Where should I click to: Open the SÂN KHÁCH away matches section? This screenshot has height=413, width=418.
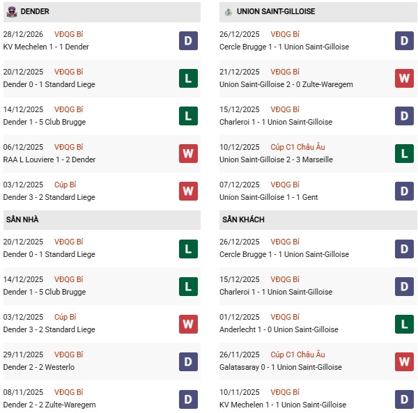tap(243, 219)
